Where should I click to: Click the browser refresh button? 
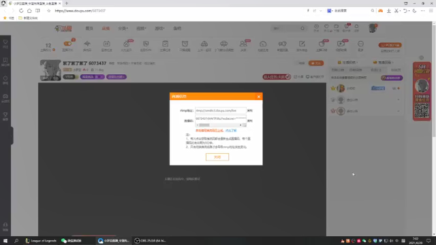21,11
